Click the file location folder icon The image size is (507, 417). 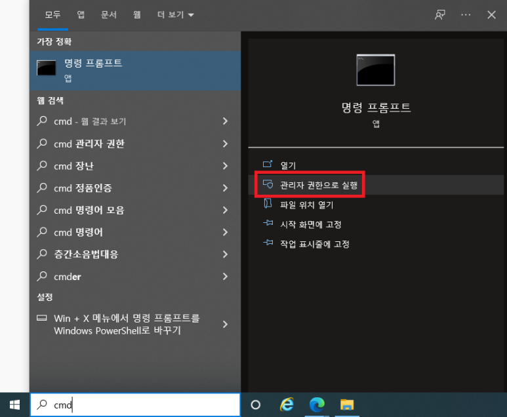tap(268, 204)
